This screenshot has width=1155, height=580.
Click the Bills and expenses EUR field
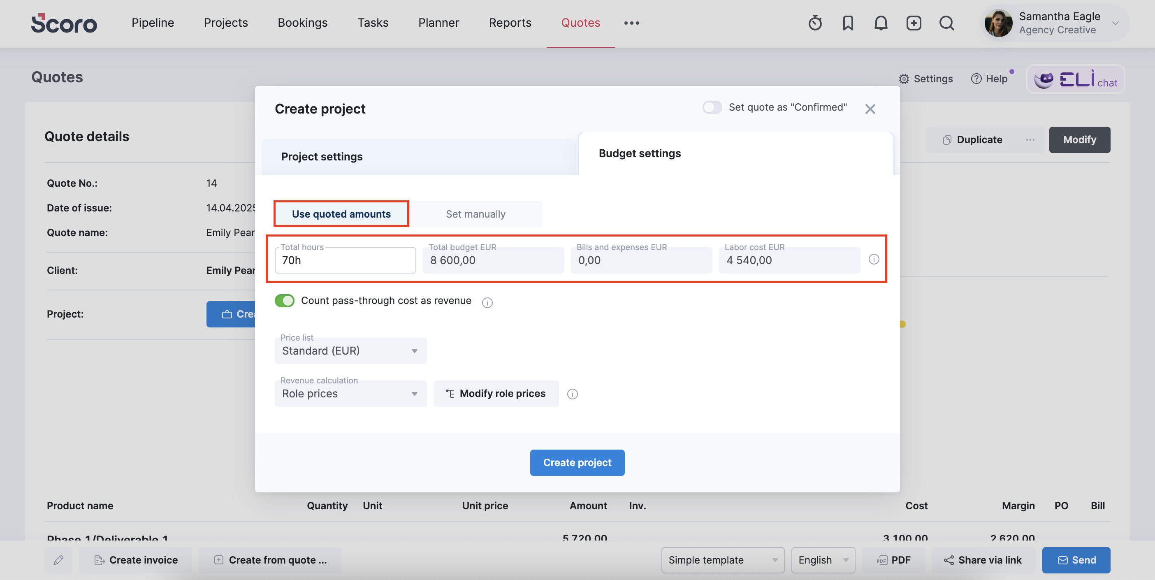coord(641,260)
